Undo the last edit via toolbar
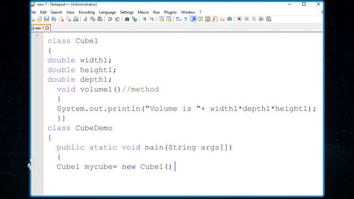Screen dimensions: 354x199 110,19
